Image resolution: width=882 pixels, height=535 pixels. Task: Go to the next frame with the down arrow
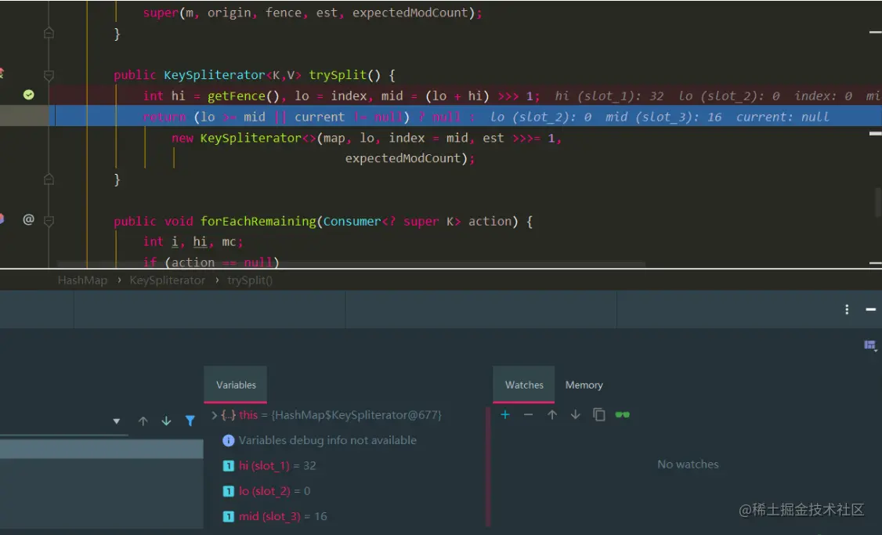coord(167,421)
